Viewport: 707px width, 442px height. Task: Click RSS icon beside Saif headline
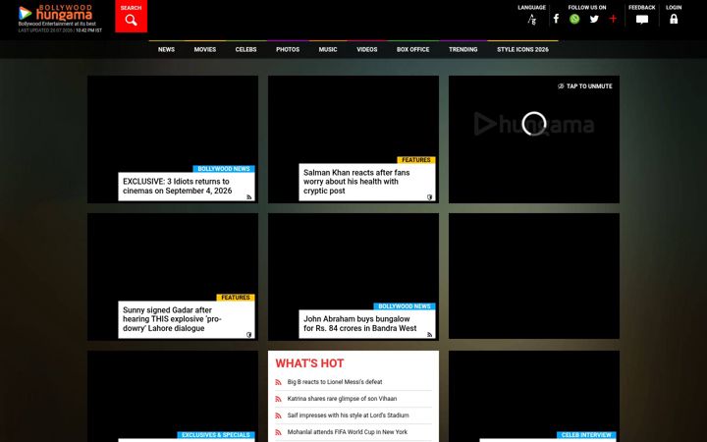pyautogui.click(x=278, y=415)
